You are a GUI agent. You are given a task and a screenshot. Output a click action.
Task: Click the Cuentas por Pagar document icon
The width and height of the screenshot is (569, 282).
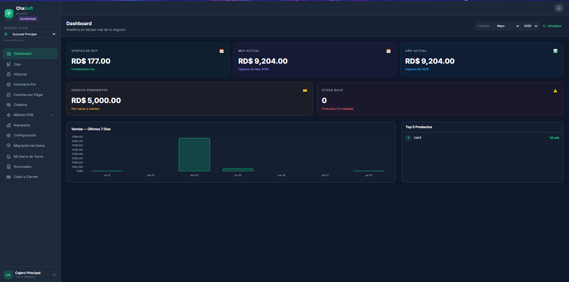click(9, 95)
